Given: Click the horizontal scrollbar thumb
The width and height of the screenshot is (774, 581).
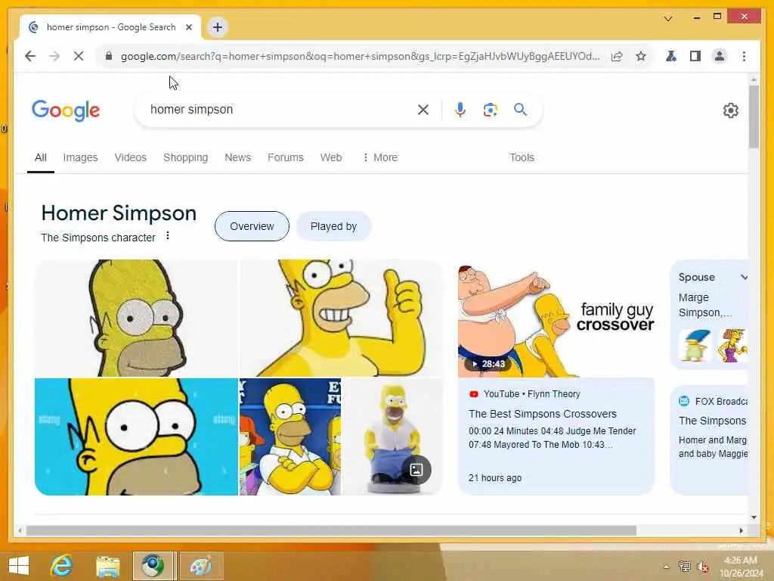Looking at the screenshot, I should point(331,530).
